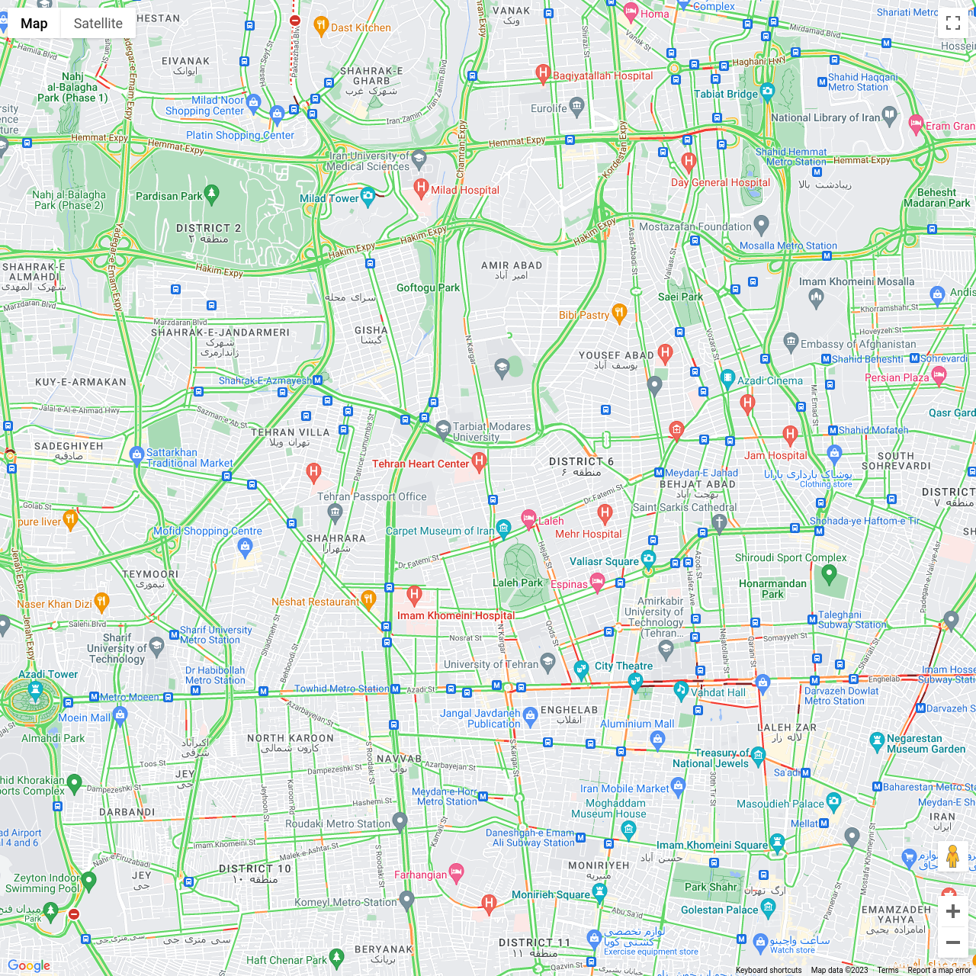Click Pardisan Park tree marker
This screenshot has height=976, width=976.
point(212,194)
